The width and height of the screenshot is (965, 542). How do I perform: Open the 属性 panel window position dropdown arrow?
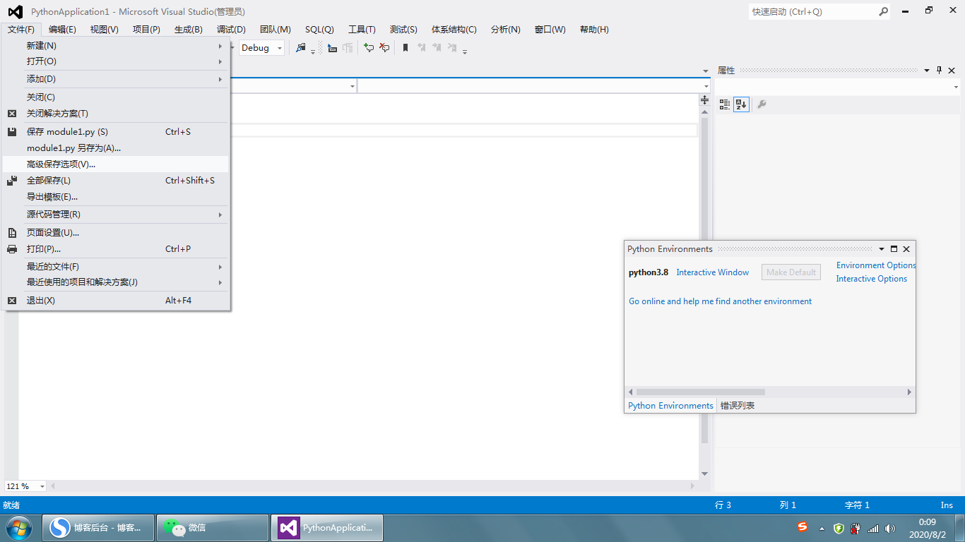[x=927, y=71]
